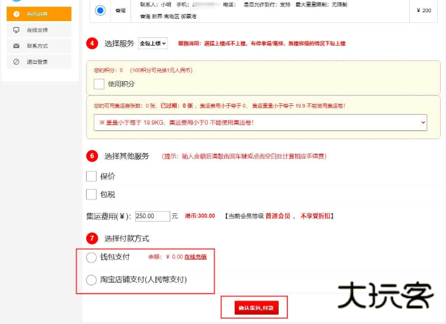Click the envelope icon for 联系方式

point(16,46)
